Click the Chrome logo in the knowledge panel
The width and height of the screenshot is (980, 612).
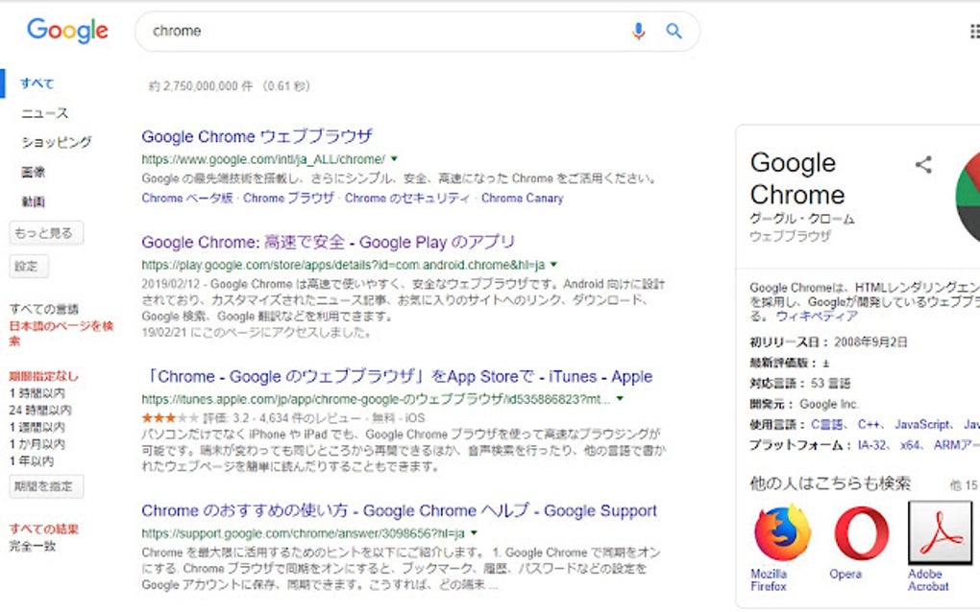970,192
